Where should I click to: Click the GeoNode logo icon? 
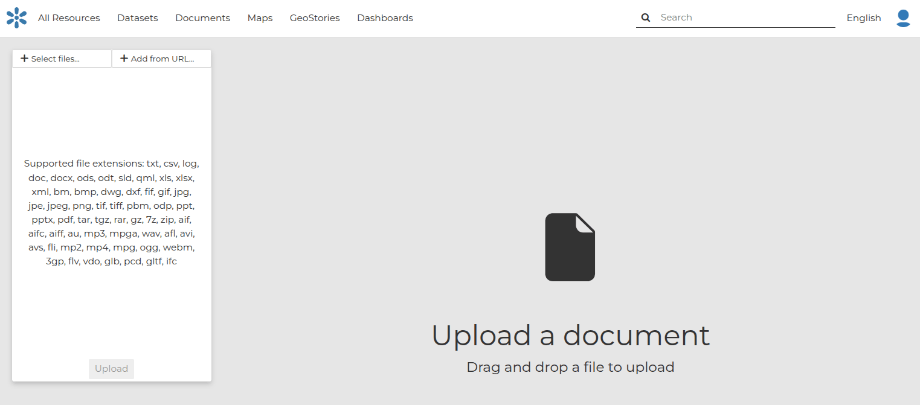[17, 18]
